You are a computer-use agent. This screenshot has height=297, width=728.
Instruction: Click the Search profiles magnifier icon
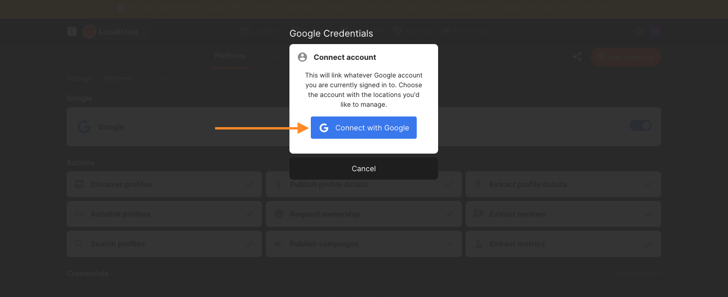79,244
